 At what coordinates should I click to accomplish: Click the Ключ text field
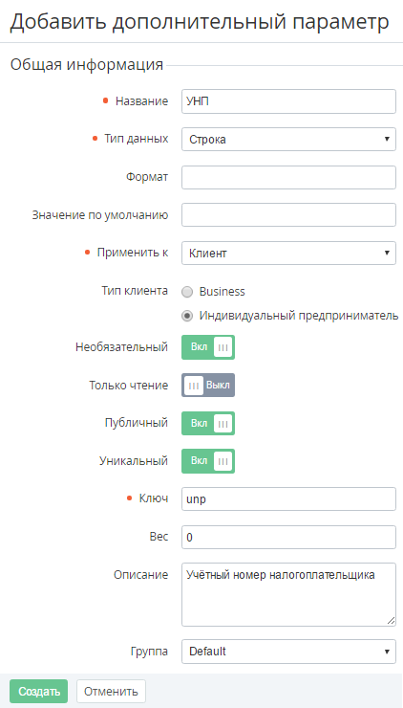(289, 499)
